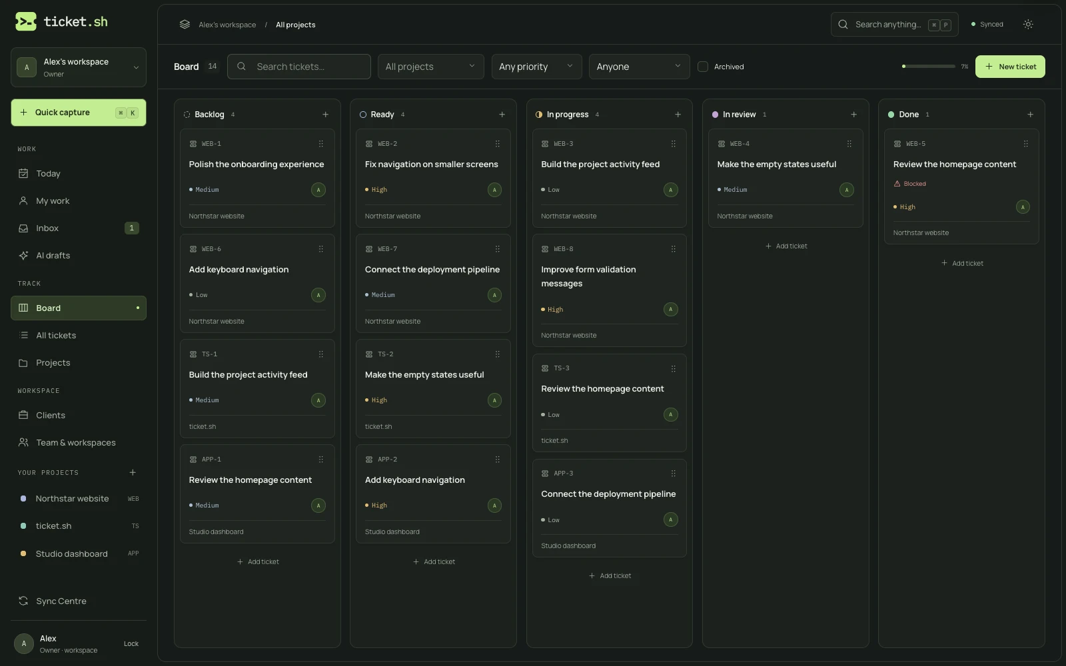The image size is (1066, 666).
Task: Click Add ticket under Backlog column
Action: coord(258,562)
